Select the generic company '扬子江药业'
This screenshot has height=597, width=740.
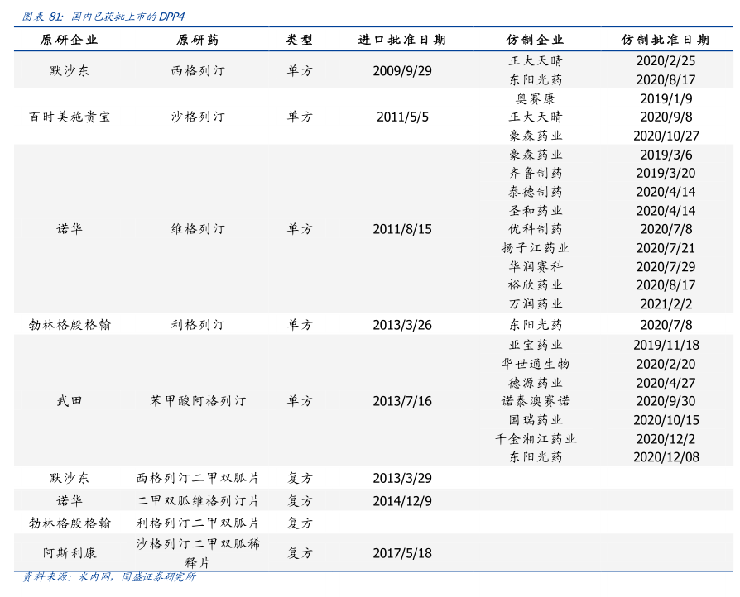(536, 248)
